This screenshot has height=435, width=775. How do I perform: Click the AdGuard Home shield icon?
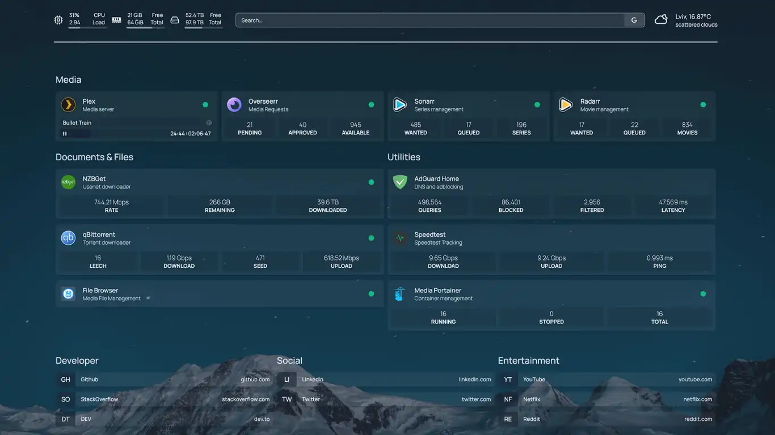(x=400, y=182)
